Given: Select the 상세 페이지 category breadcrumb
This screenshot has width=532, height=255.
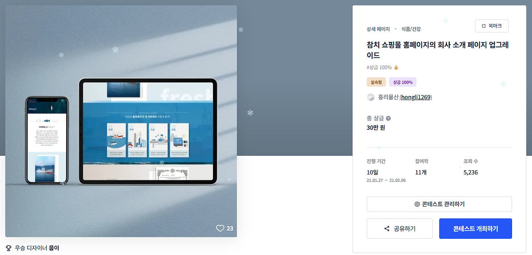Looking at the screenshot, I should point(378,29).
